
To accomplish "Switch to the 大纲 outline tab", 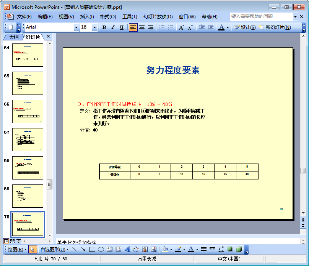I will tap(14, 37).
